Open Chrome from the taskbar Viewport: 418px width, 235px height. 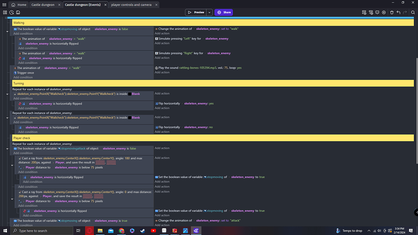[122, 231]
